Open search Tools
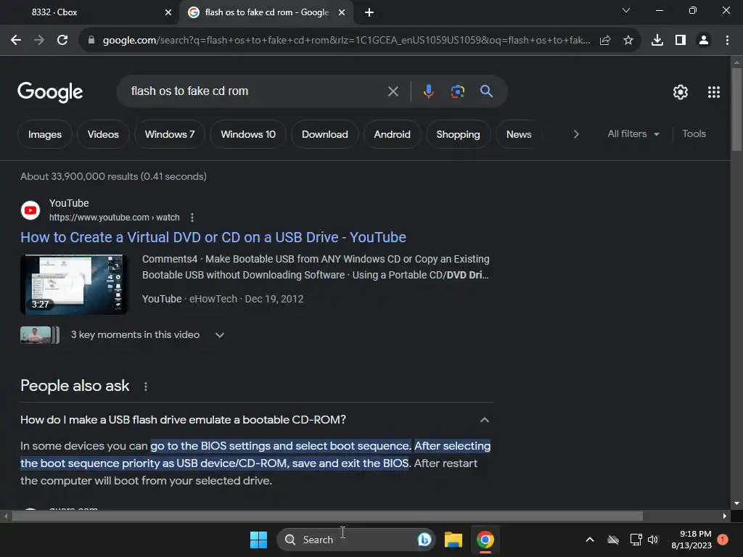 tap(694, 134)
